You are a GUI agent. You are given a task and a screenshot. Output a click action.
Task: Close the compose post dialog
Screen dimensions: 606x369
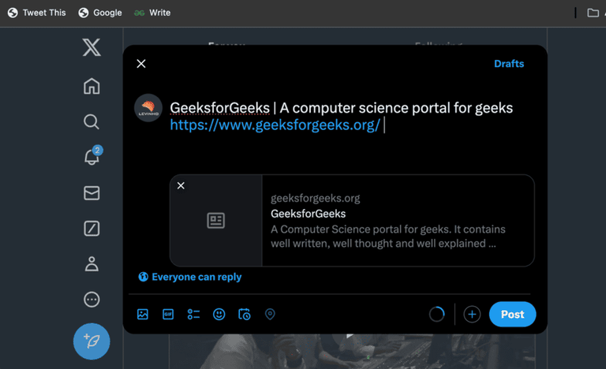[141, 64]
